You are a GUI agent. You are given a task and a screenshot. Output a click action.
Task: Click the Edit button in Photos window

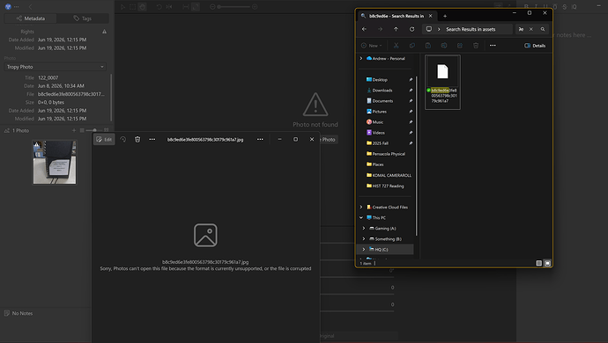pos(104,139)
